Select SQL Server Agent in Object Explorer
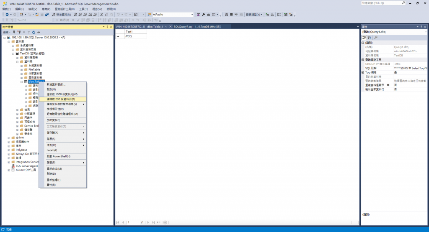 (x=27, y=166)
